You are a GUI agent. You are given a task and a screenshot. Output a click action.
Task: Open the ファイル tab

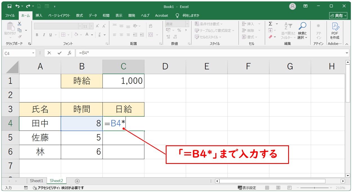tap(10, 15)
